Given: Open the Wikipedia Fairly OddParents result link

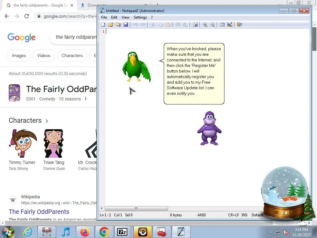Looking at the screenshot, I should (x=39, y=211).
